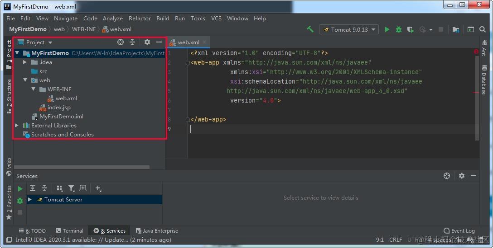Image resolution: width=493 pixels, height=248 pixels.
Task: Click the Project panel horizontal scrollbar
Action: (x=82, y=167)
